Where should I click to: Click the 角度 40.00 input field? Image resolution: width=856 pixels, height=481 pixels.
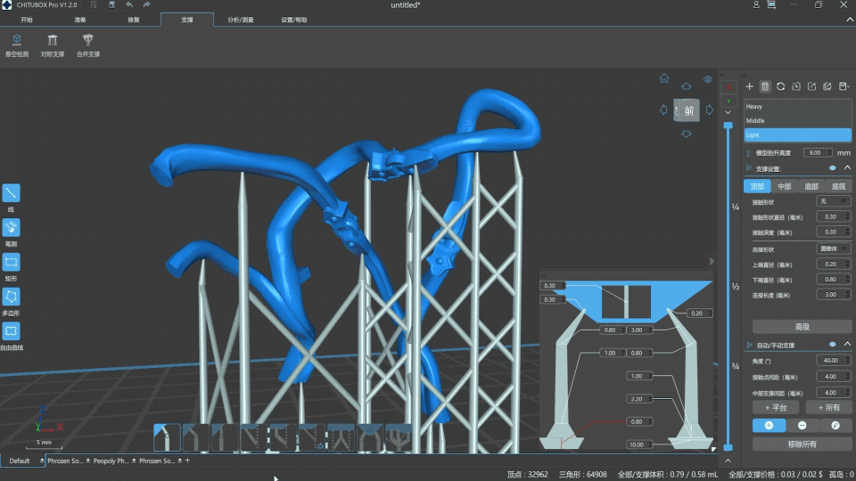[833, 361]
